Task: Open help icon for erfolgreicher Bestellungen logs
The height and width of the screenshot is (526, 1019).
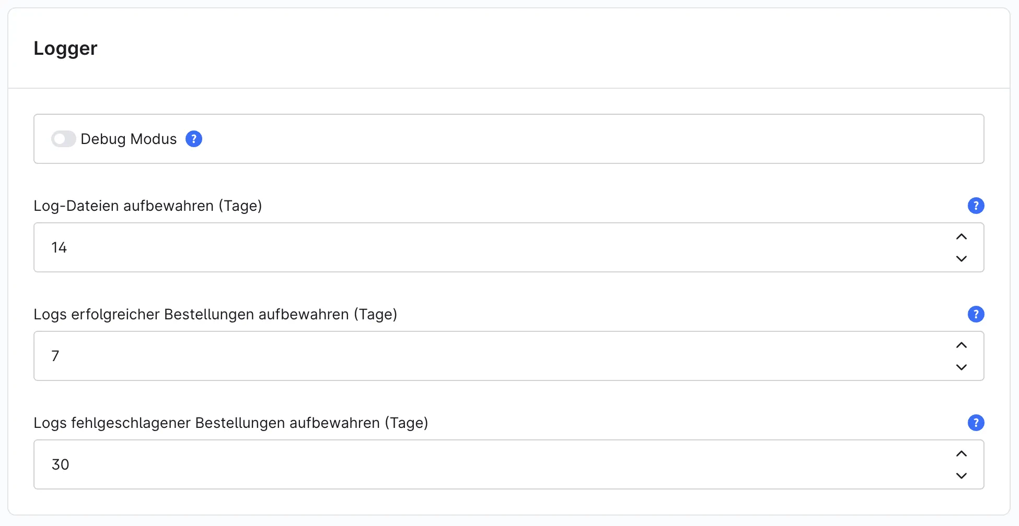Action: [x=976, y=314]
